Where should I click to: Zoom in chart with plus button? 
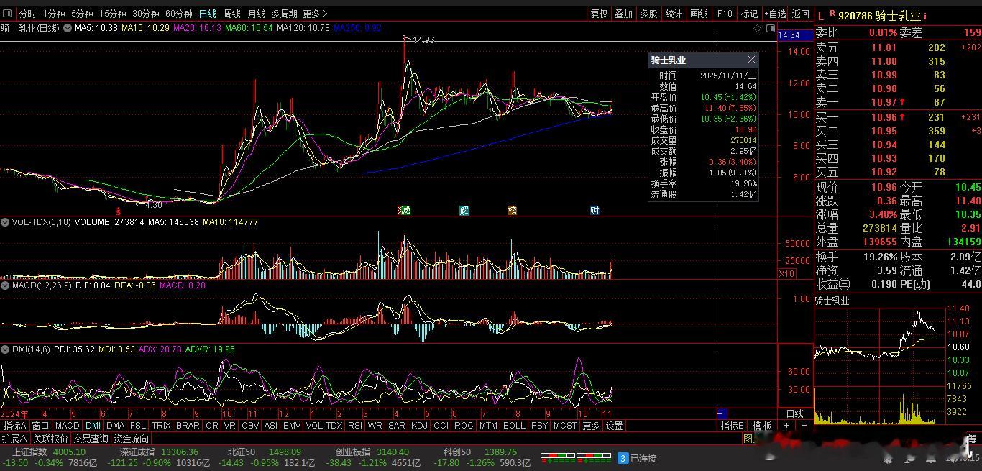coord(786,426)
